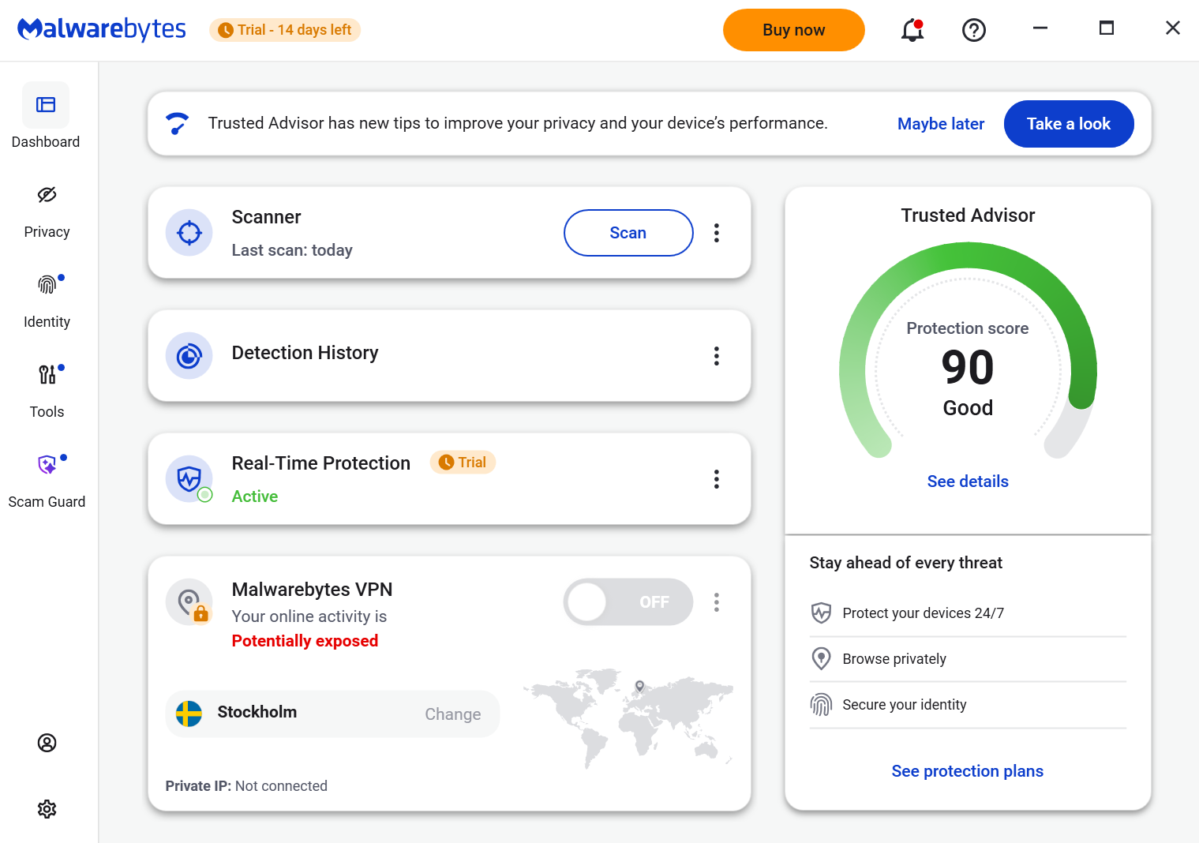Click the Malwarebytes logo
Screen dimensions: 1199x843
(102, 29)
